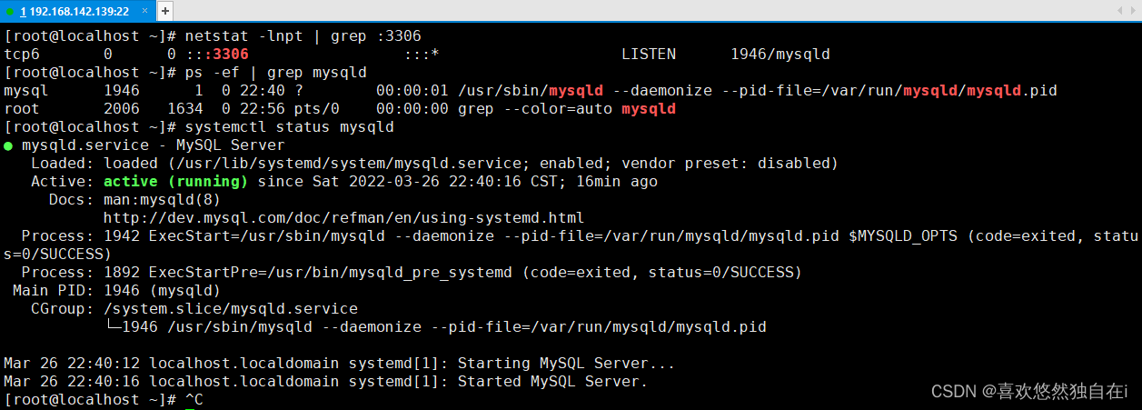The image size is (1142, 410).
Task: Click the 'systemctl status mysqld' command
Action: (290, 127)
